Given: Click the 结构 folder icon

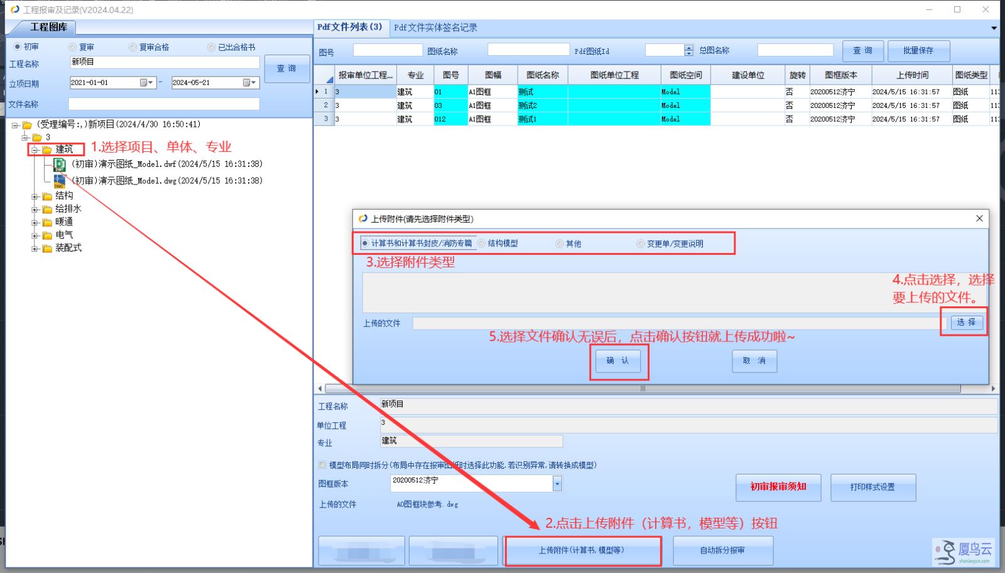Looking at the screenshot, I should click(x=47, y=196).
